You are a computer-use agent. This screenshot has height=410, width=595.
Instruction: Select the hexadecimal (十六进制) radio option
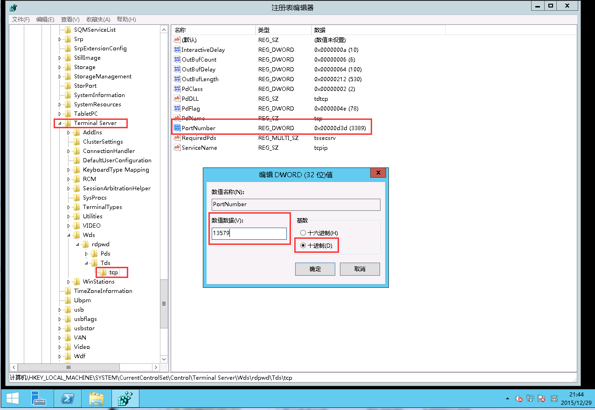coord(303,233)
